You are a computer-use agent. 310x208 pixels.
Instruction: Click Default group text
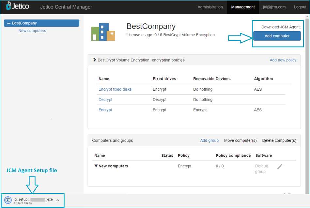261,169
